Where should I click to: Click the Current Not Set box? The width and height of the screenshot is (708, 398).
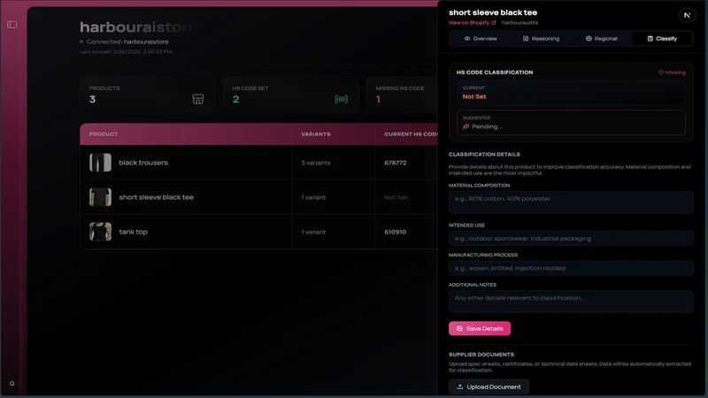pyautogui.click(x=571, y=93)
